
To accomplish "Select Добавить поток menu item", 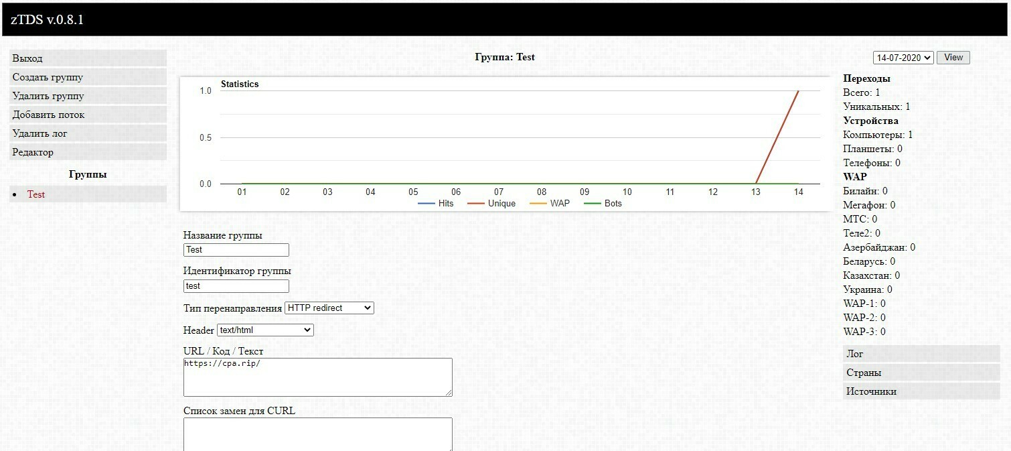I will pyautogui.click(x=88, y=115).
